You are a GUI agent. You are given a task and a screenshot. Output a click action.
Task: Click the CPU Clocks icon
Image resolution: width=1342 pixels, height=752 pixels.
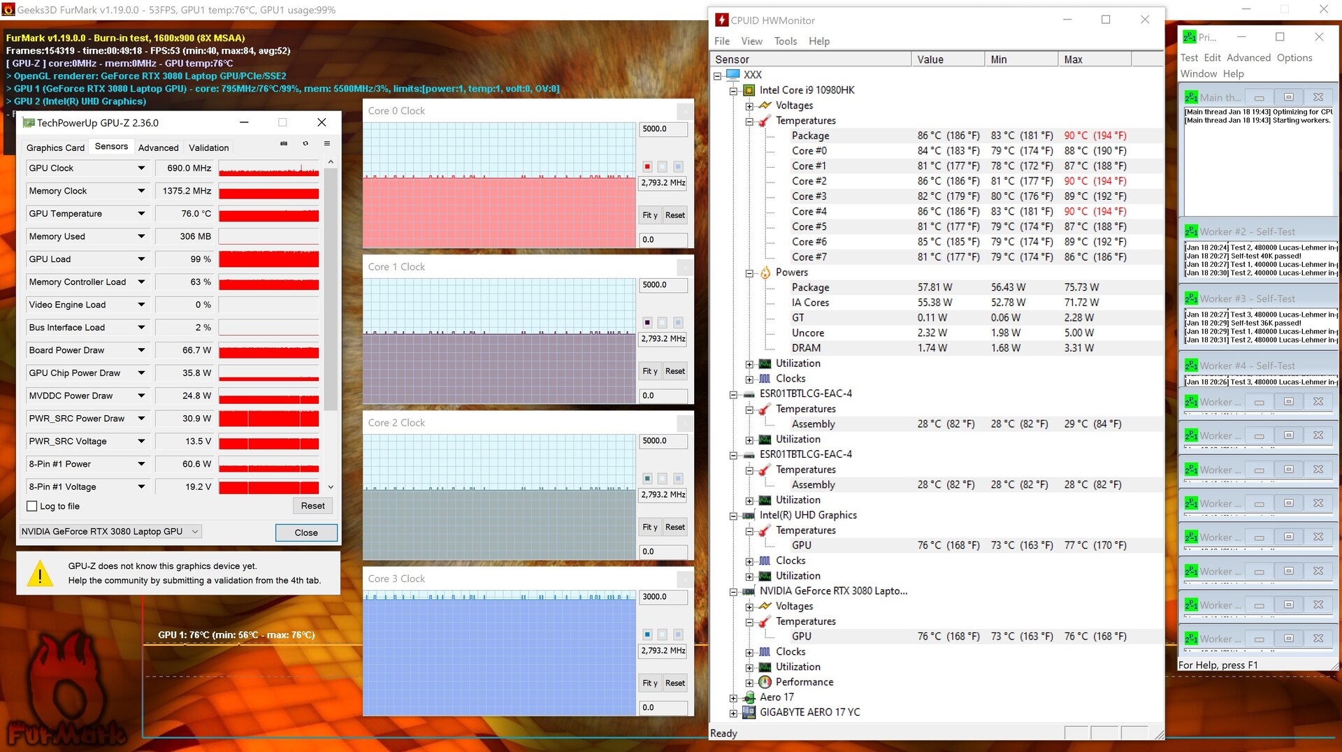[765, 379]
